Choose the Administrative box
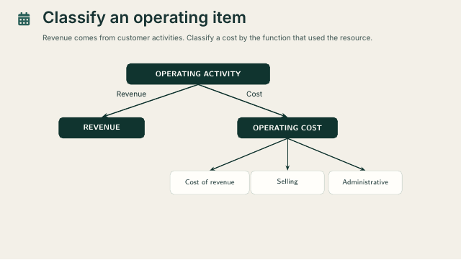The height and width of the screenshot is (260, 461). click(365, 182)
